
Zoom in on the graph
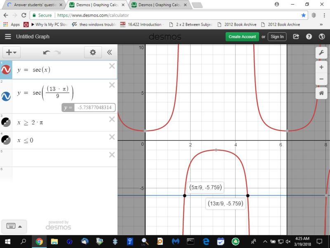pos(321,67)
